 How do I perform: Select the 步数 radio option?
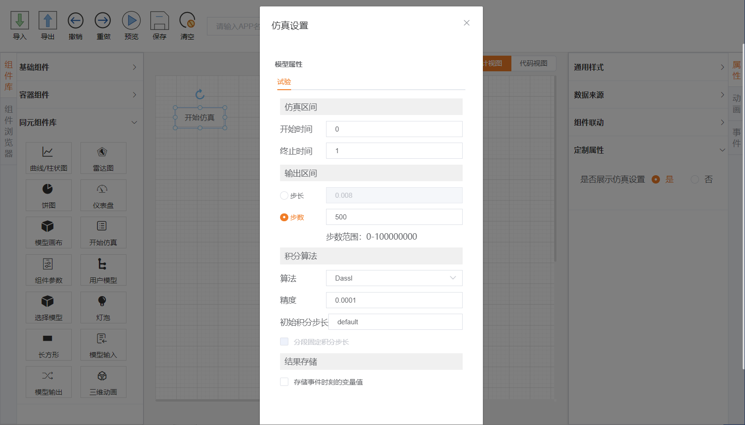point(284,217)
